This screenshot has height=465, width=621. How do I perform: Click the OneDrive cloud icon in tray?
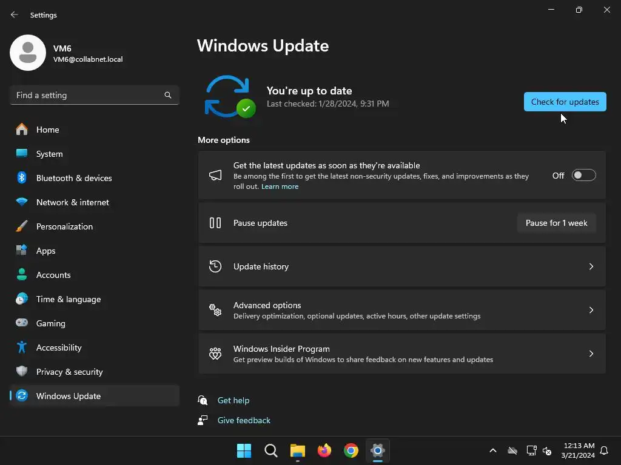[x=512, y=450]
